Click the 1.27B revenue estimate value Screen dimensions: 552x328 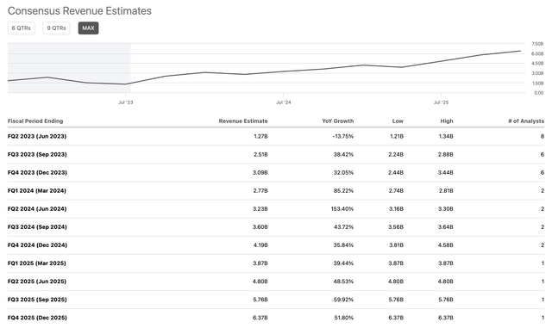(260, 136)
